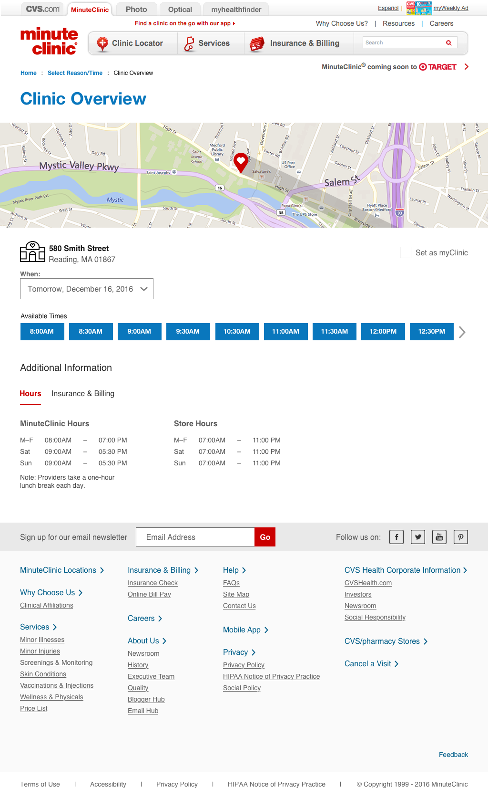Expand CVS/pharmacy Stores footer link
The height and width of the screenshot is (798, 488).
pyautogui.click(x=386, y=641)
